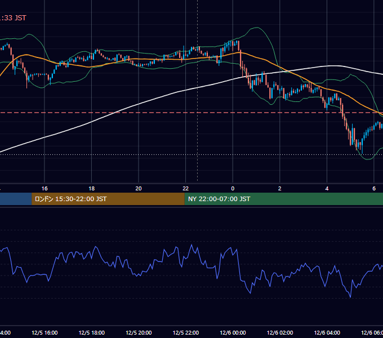The width and height of the screenshot is (383, 338).
Task: Click the red JST clock text
Action: 13,18
